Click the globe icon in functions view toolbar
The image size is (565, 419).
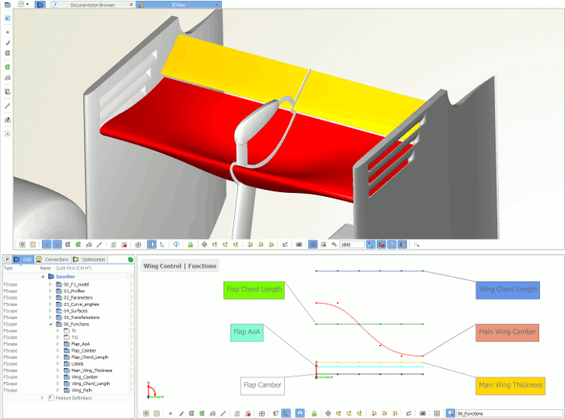(328, 413)
